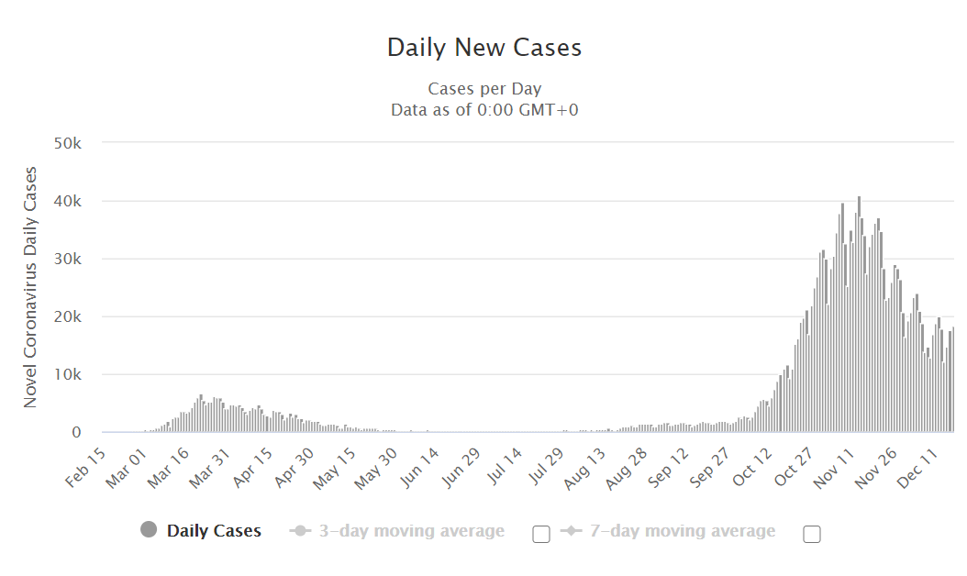Click the tallest bar near Nov 11
The height and width of the screenshot is (576, 967).
click(x=859, y=315)
